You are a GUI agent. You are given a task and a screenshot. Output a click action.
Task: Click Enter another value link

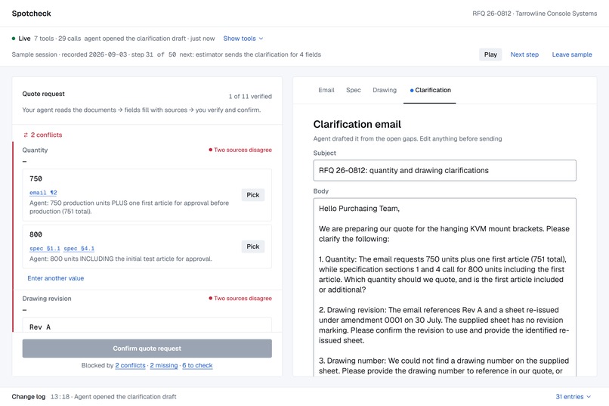pos(56,278)
